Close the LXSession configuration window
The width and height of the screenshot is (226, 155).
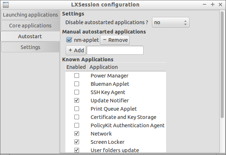tap(220, 5)
